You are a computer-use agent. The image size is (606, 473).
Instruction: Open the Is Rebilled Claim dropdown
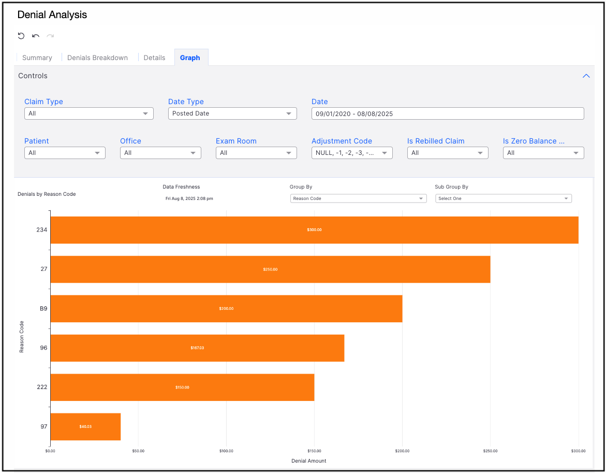448,153
